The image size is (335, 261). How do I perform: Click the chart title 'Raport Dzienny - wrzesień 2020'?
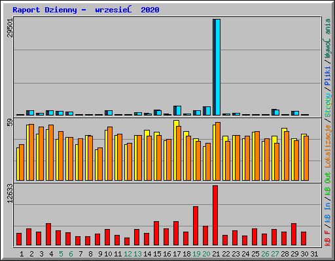(86, 10)
